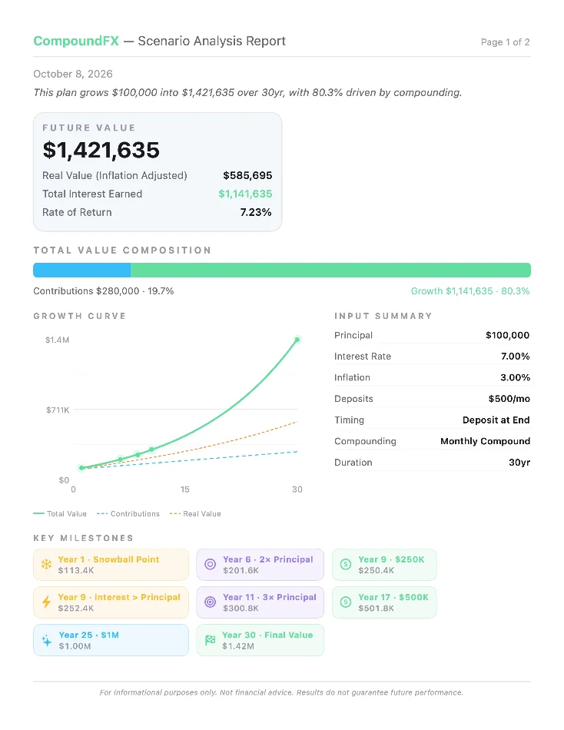Click the Contributions $280,000 · 19.7% label
The image size is (564, 730).
click(104, 291)
